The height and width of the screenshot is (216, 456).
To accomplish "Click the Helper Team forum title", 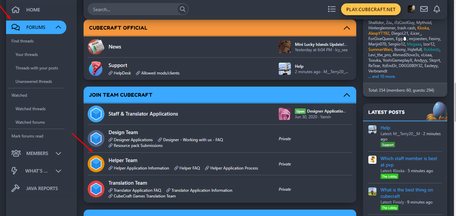I will point(123,160).
